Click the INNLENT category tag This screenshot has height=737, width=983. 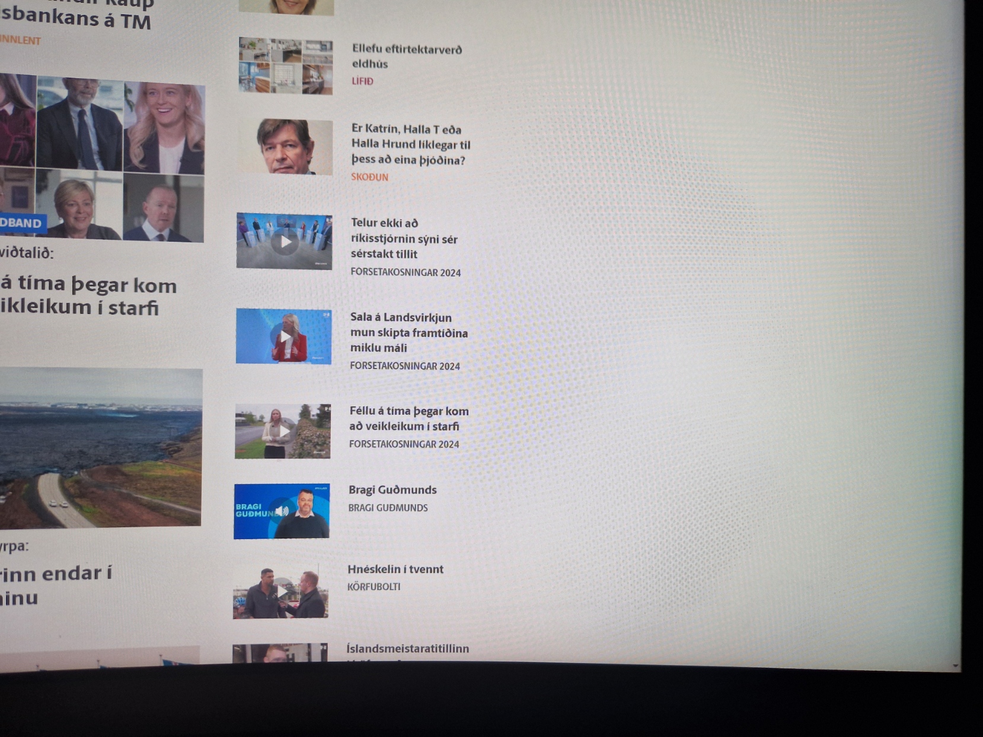click(21, 40)
